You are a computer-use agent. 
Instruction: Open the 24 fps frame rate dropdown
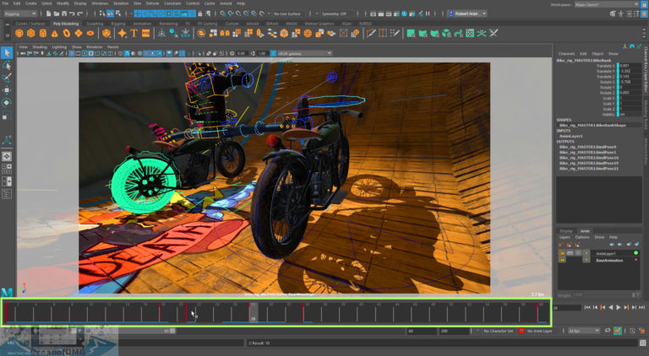[584, 331]
